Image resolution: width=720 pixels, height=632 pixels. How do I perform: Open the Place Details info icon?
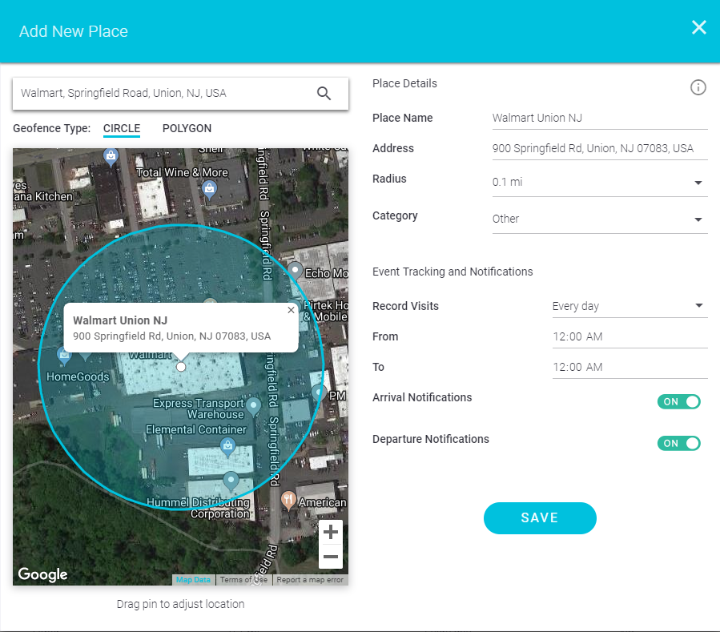tap(698, 87)
